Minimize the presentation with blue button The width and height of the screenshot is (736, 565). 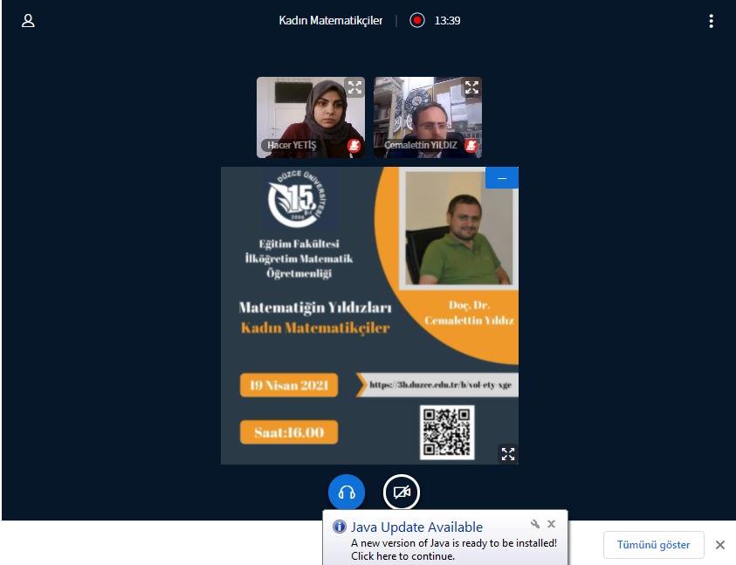502,178
